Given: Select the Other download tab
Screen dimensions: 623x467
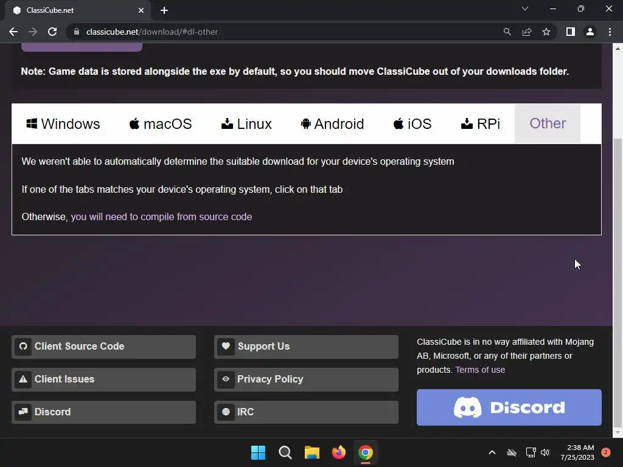Looking at the screenshot, I should (548, 123).
